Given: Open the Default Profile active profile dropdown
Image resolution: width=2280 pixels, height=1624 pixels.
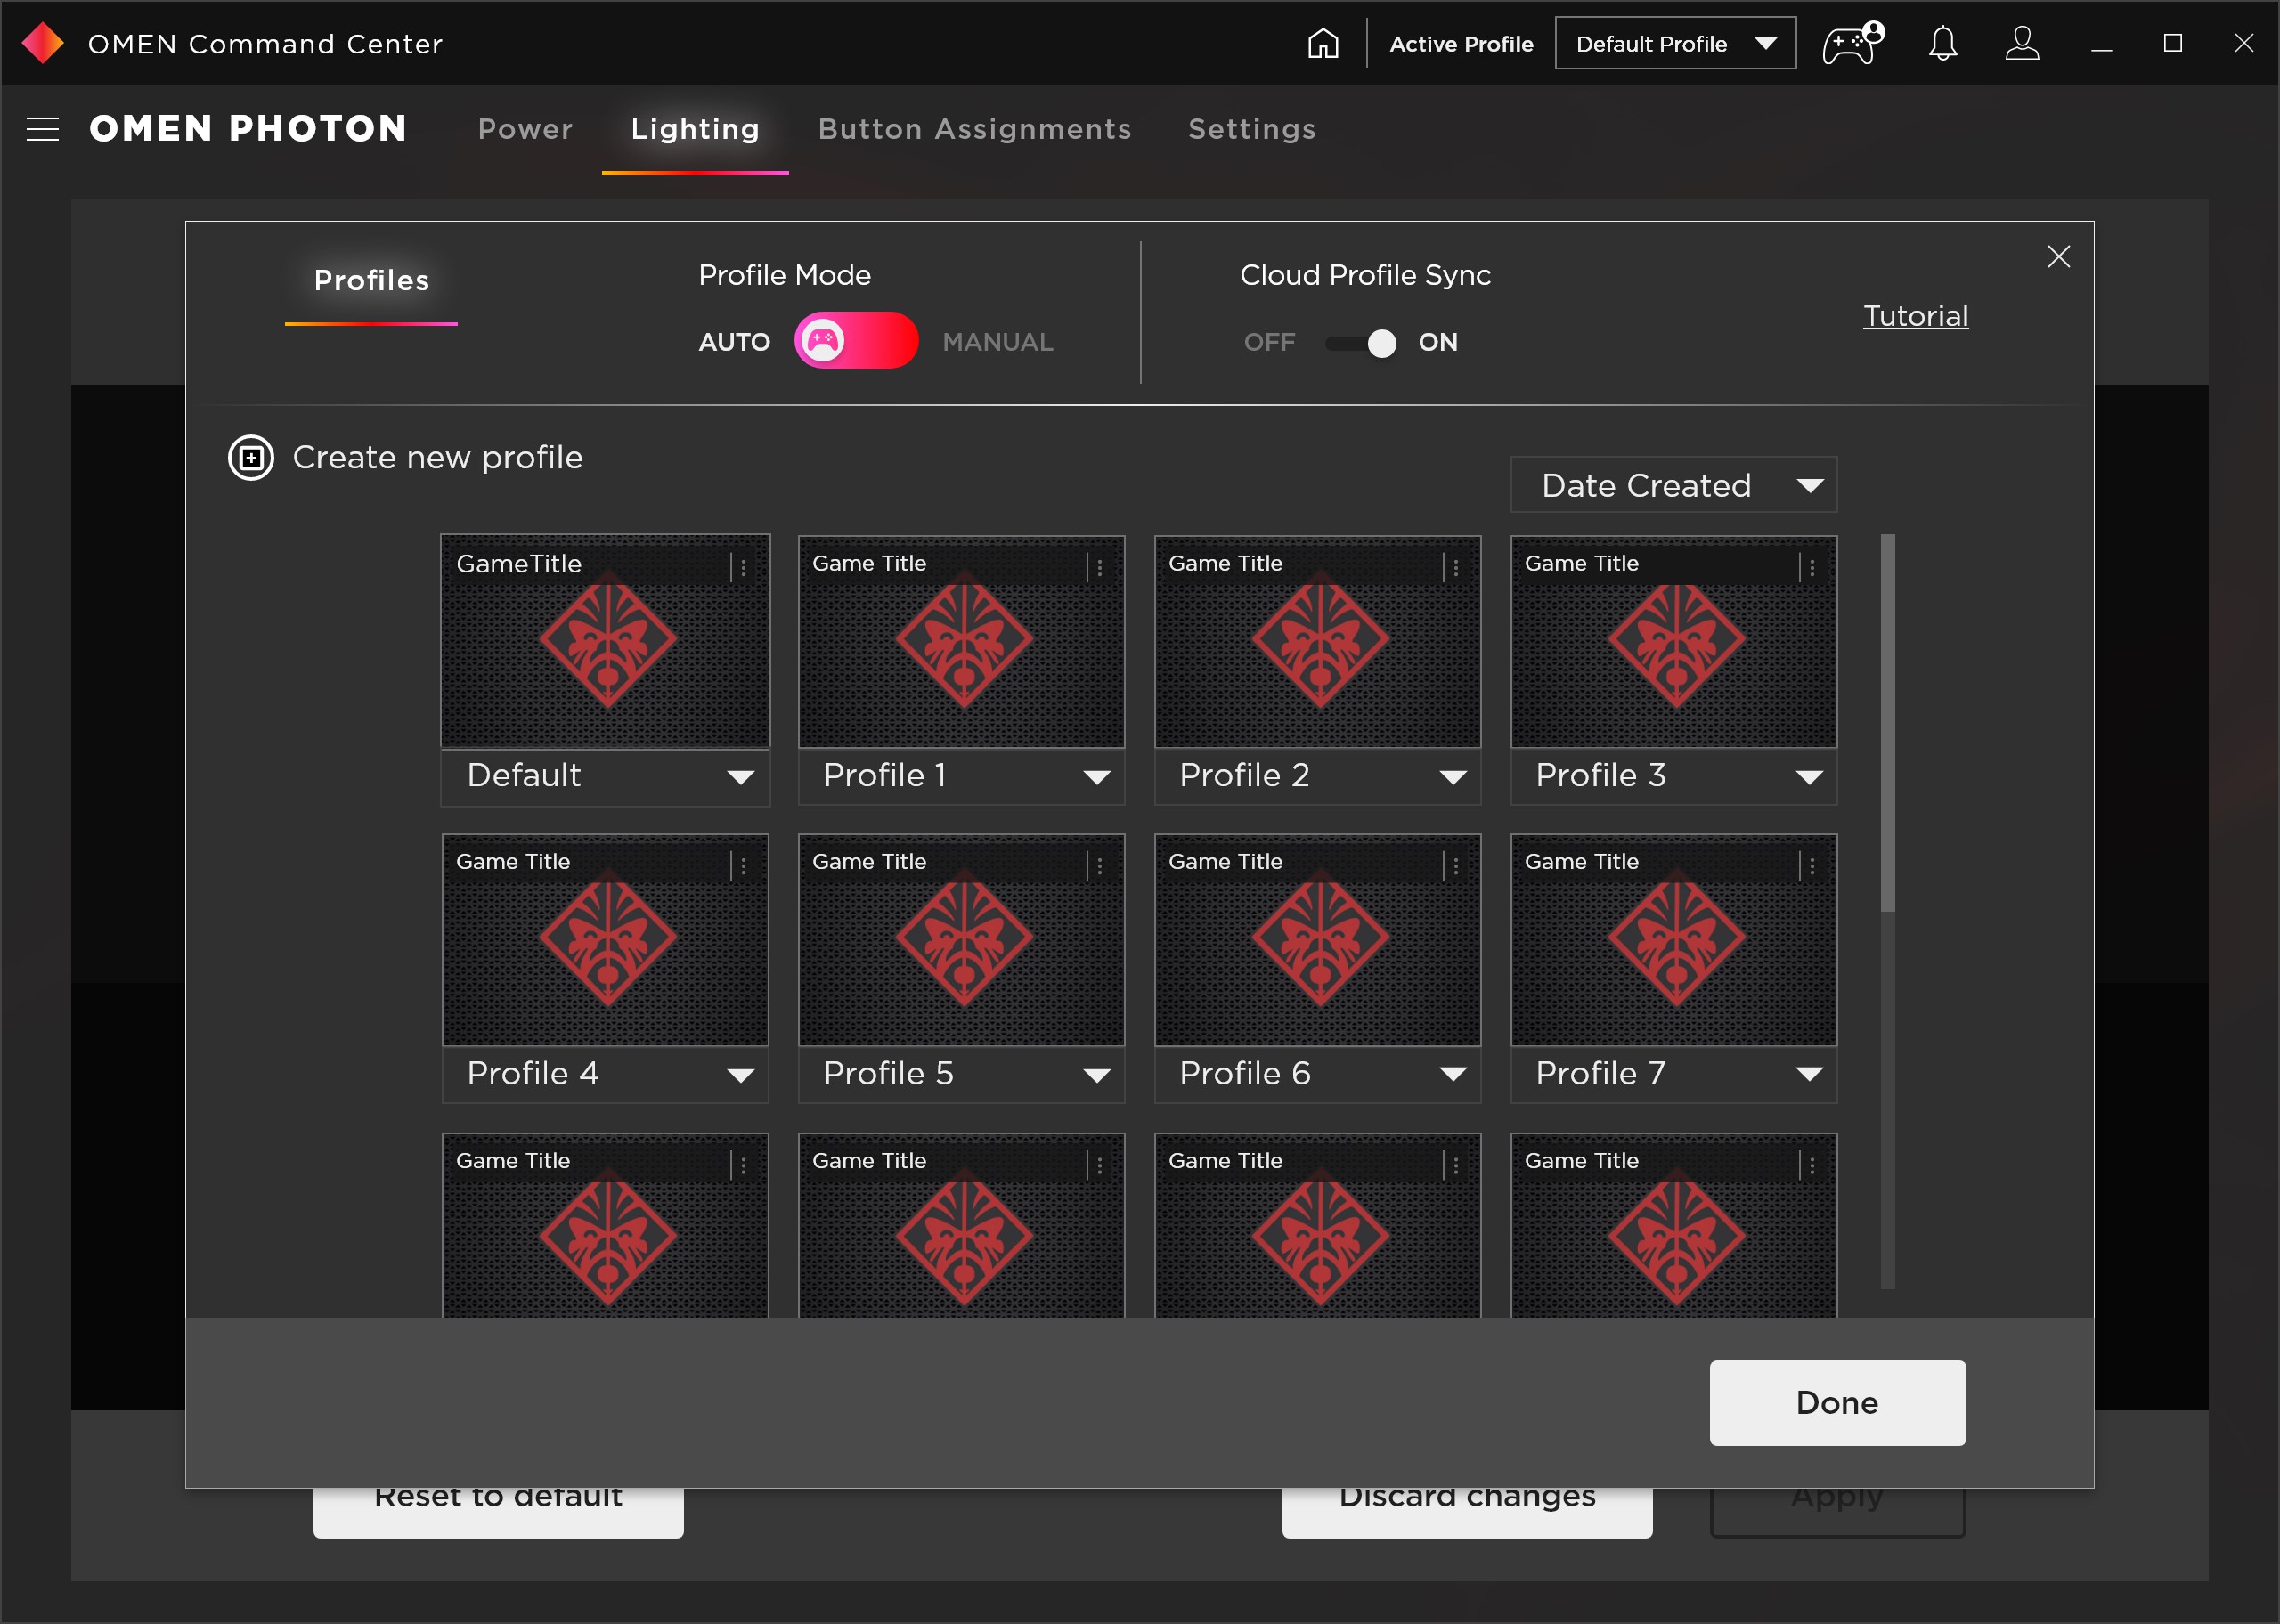Looking at the screenshot, I should point(1674,44).
